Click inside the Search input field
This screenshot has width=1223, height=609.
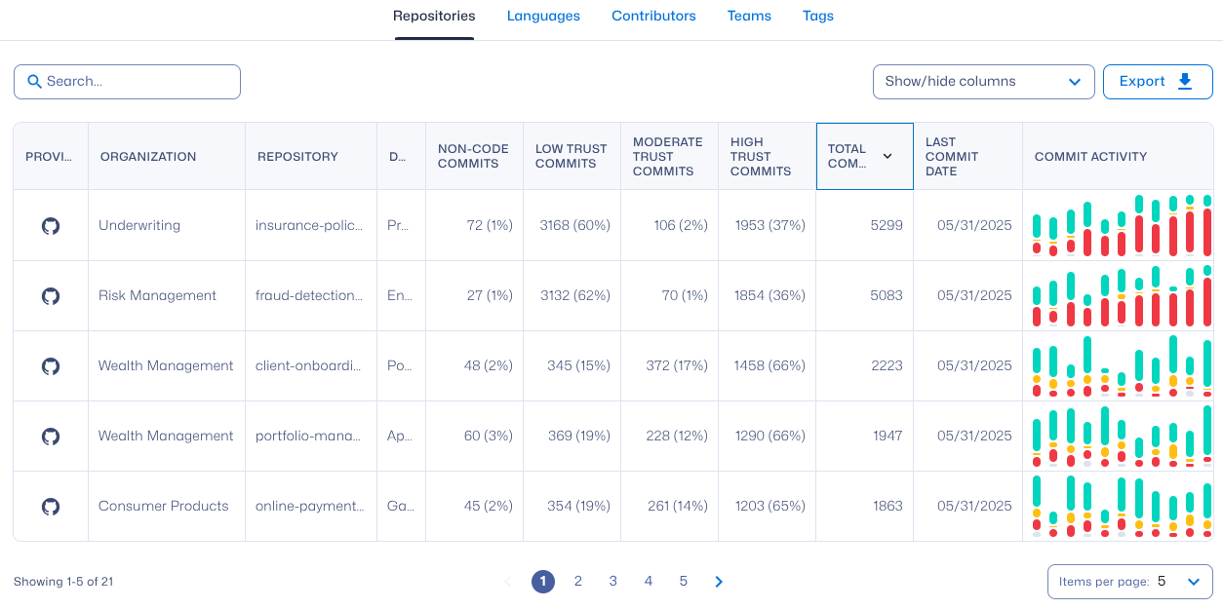tap(137, 82)
